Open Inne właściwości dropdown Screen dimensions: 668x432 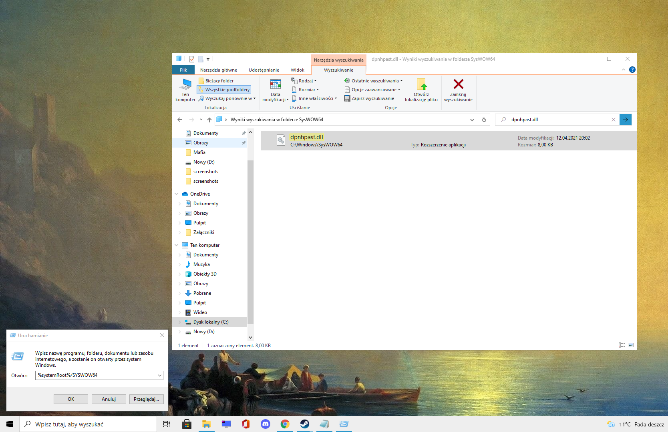click(x=314, y=98)
